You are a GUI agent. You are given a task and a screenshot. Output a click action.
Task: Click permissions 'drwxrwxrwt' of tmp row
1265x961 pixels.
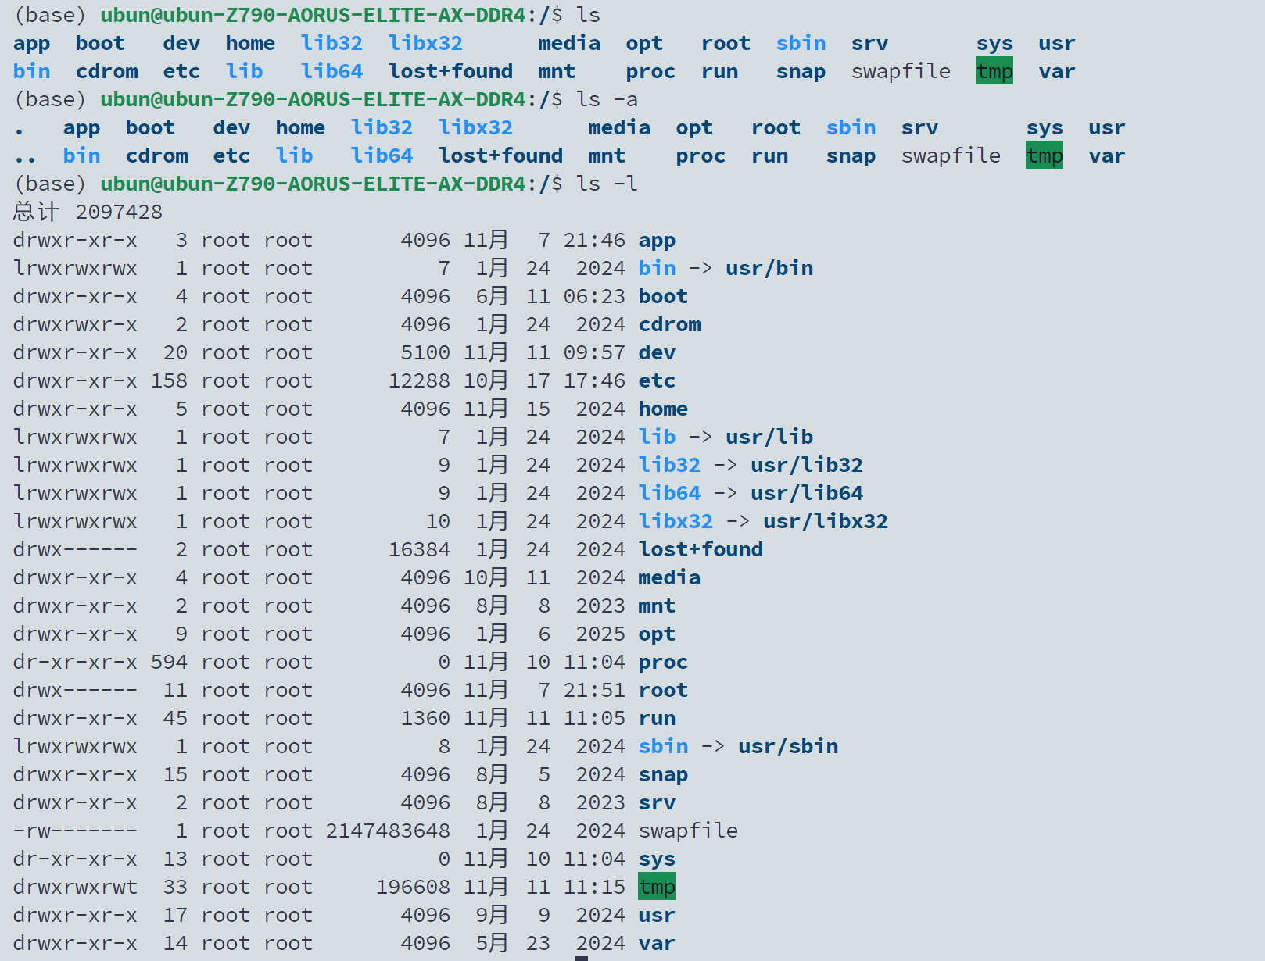point(75,887)
